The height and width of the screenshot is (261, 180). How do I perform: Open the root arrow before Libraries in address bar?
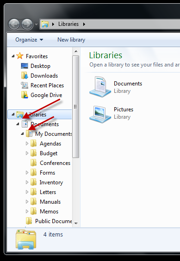(53, 24)
